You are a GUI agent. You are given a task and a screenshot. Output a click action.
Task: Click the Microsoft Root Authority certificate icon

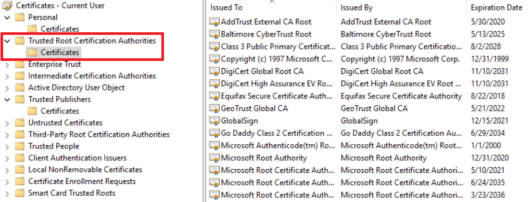(x=214, y=158)
